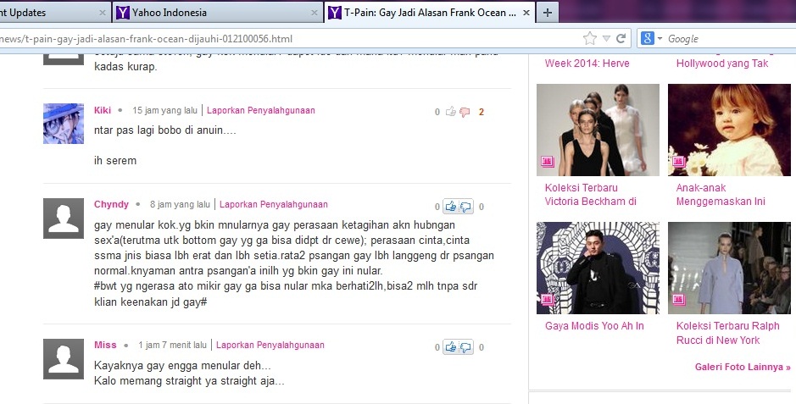Give thumbs down to Miss's comment
796x404 pixels.
point(465,346)
